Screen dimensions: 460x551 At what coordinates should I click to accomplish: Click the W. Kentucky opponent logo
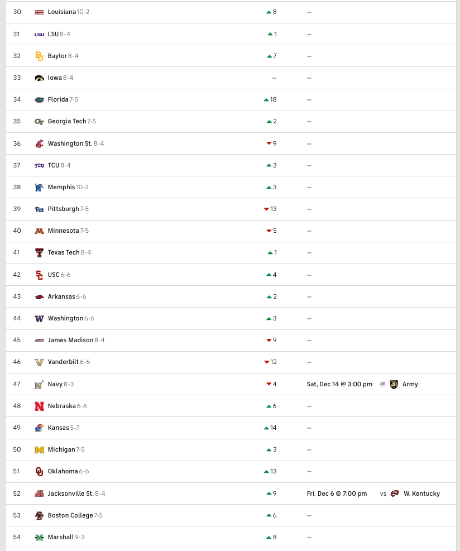(x=395, y=493)
